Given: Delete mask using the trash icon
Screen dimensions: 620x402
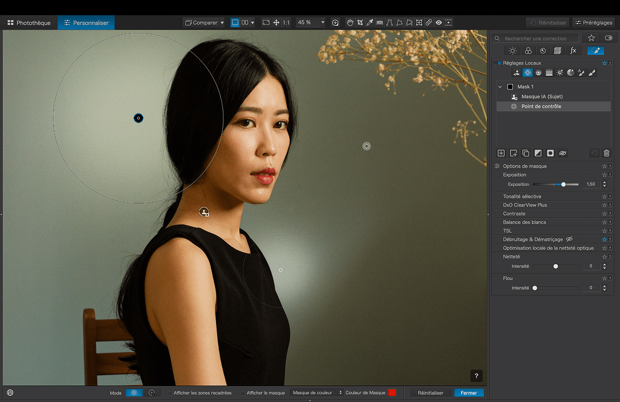Looking at the screenshot, I should tap(607, 153).
